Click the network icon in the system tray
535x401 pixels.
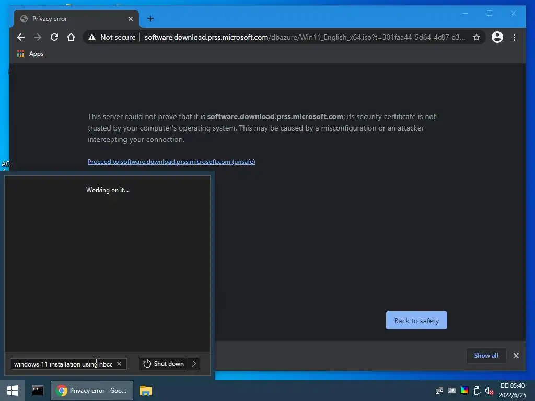point(439,391)
